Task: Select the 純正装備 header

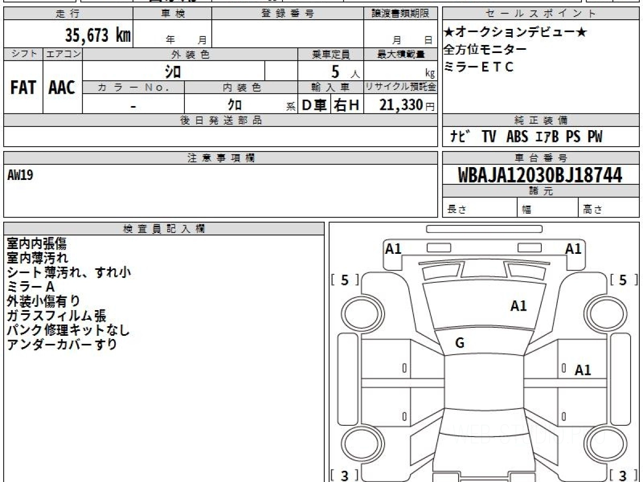Action: click(x=541, y=120)
